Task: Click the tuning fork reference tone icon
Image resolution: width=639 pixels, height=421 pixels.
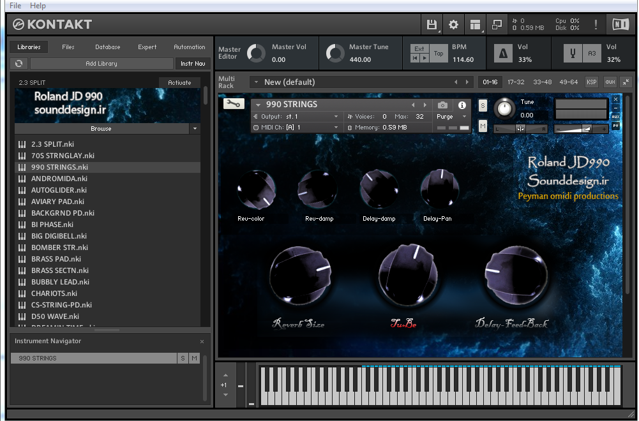Action: (x=573, y=54)
